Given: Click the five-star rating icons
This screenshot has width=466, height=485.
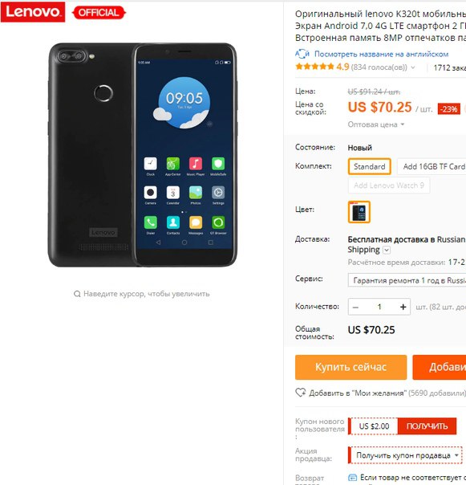Looking at the screenshot, I should pos(314,67).
